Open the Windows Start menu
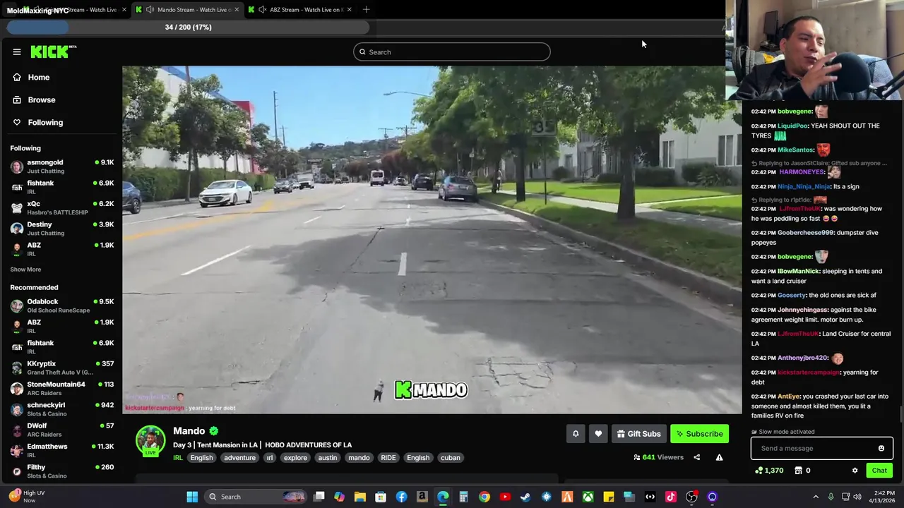904x508 pixels. coord(192,497)
